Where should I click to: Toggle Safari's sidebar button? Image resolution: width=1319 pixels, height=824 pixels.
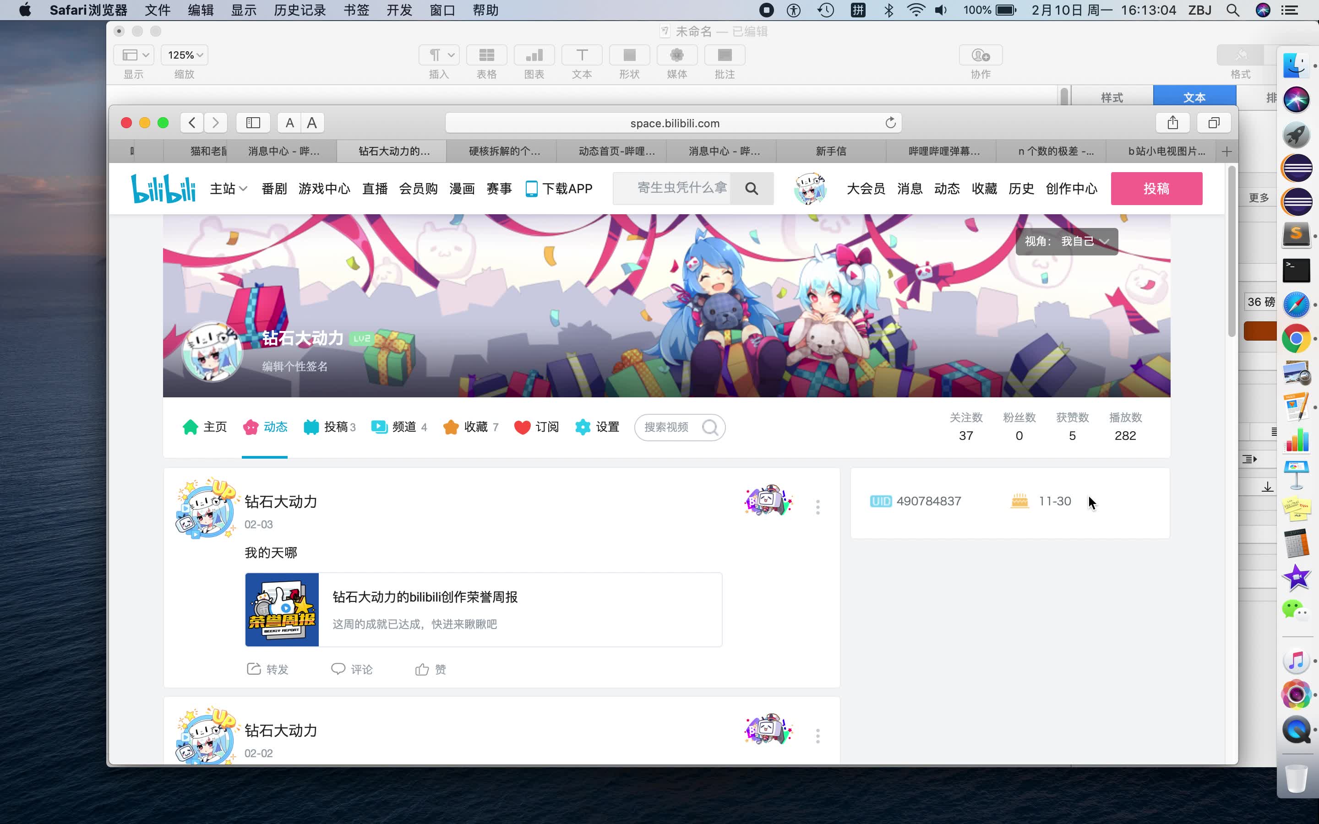(x=253, y=123)
